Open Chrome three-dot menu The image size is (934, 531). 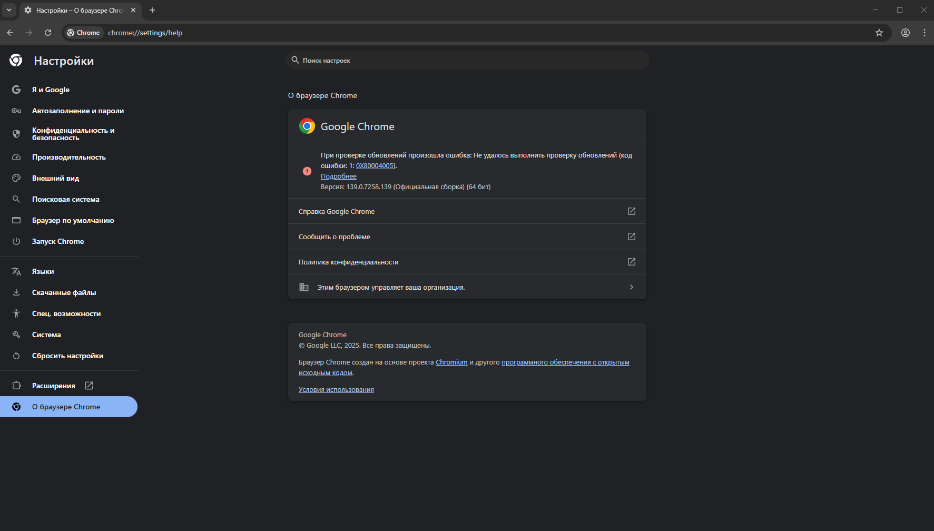(925, 33)
